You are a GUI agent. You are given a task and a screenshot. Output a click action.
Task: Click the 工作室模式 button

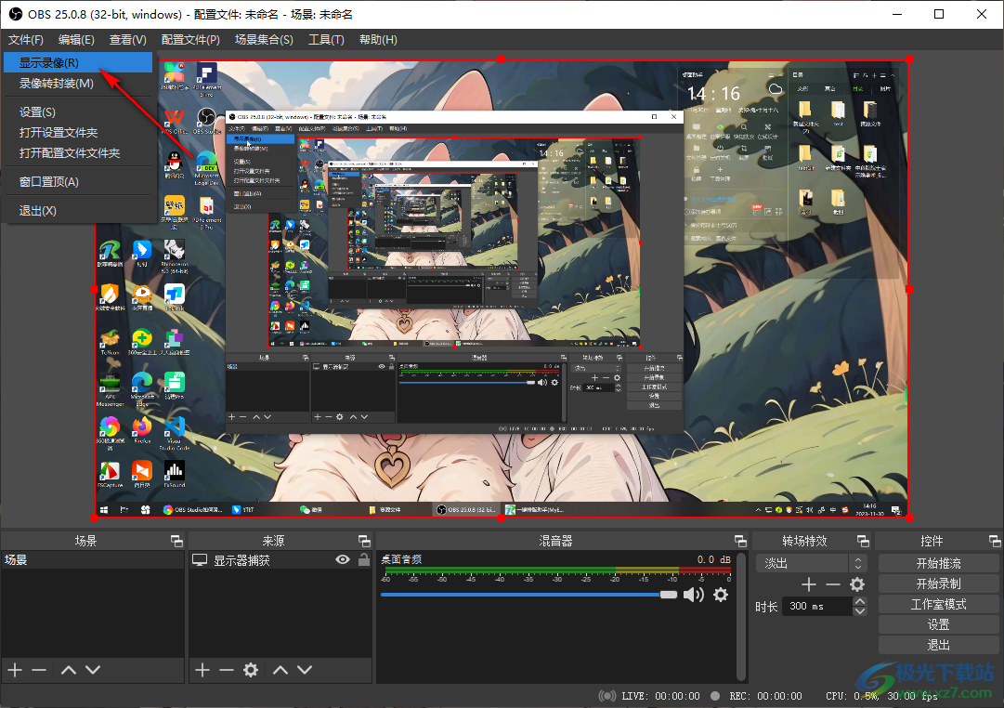pyautogui.click(x=938, y=605)
